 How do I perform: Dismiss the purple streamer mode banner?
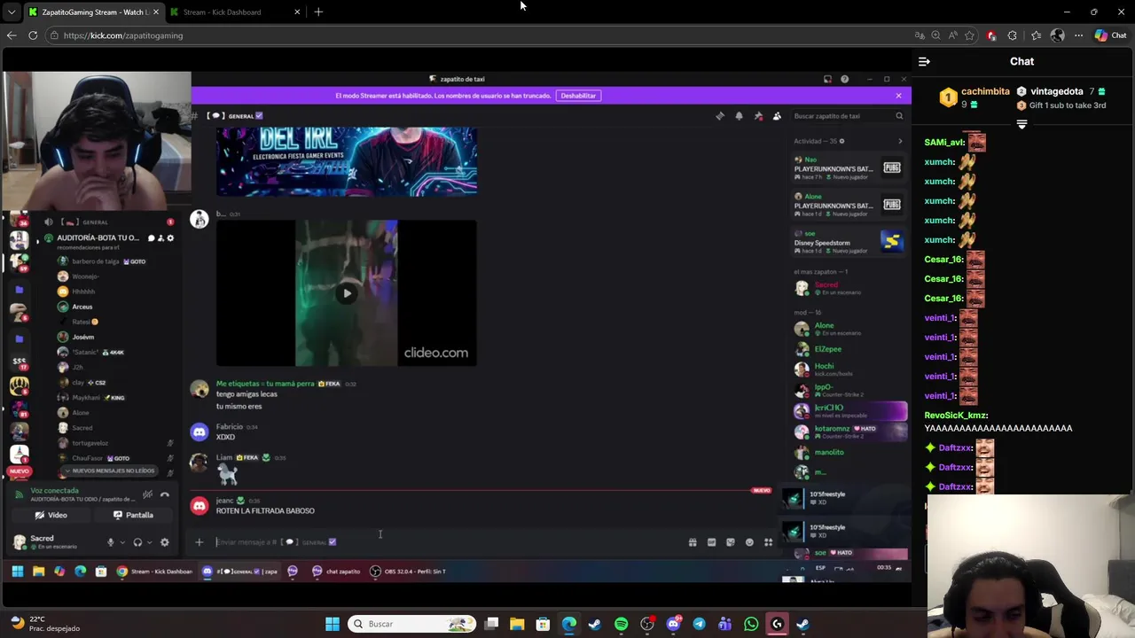coord(898,96)
